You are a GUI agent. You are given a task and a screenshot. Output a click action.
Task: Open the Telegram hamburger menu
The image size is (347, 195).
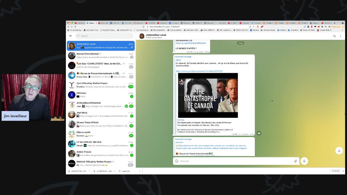pyautogui.click(x=70, y=36)
